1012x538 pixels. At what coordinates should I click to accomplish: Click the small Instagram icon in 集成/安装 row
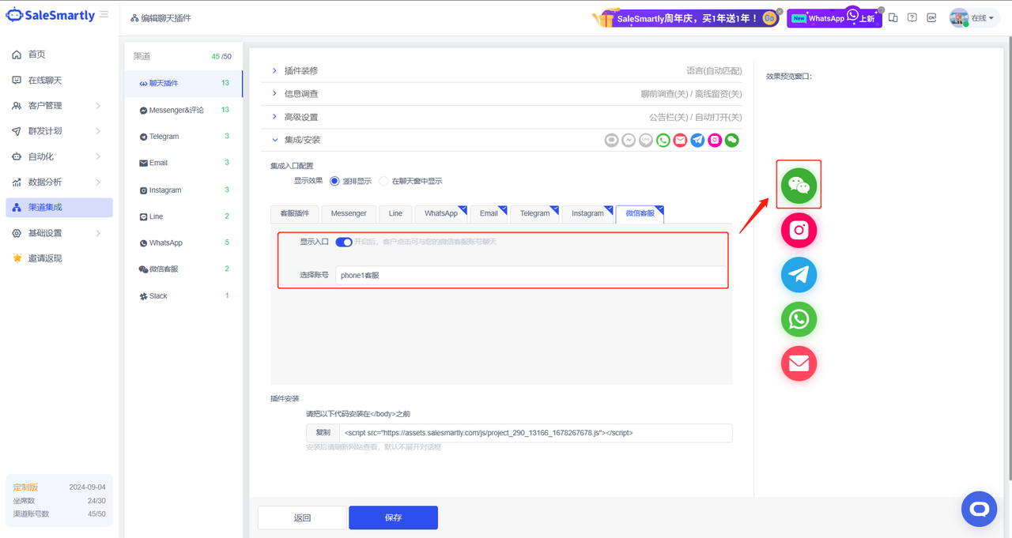point(715,140)
